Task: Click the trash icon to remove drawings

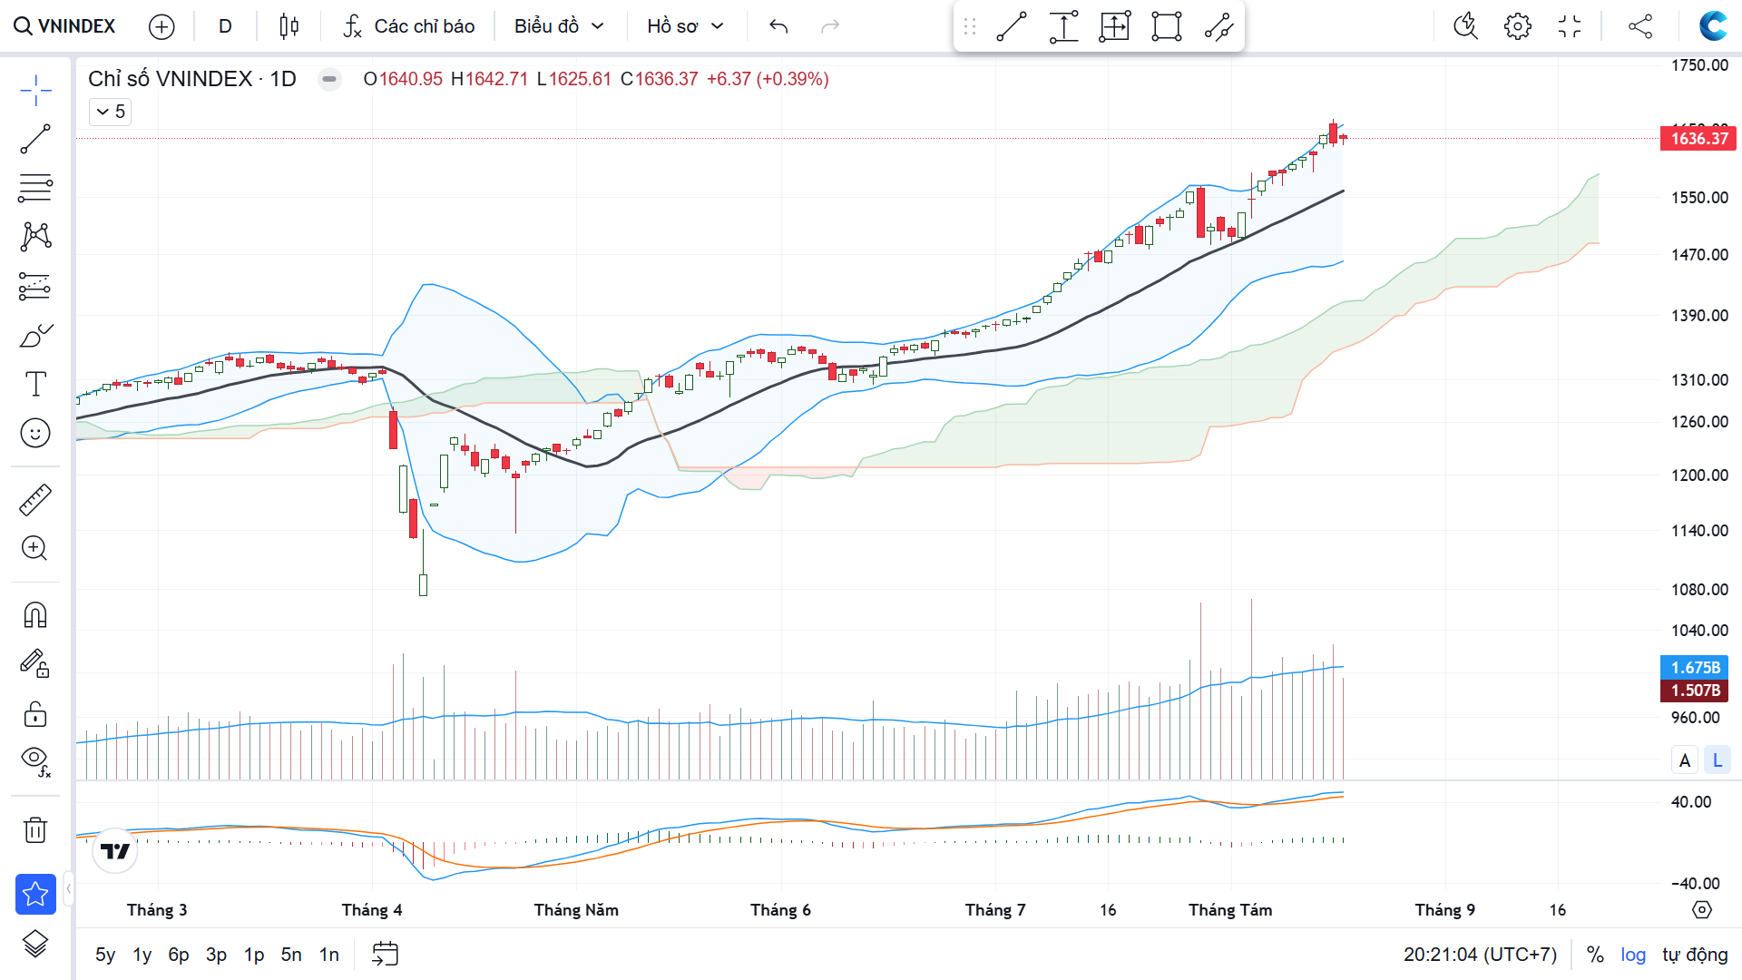Action: 35,829
